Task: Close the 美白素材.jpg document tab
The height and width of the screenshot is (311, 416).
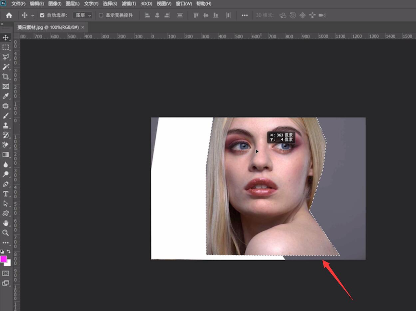Action: 83,27
